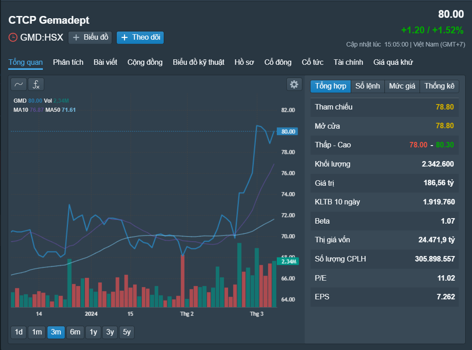Click the 80.00 current price axis label
The width and height of the screenshot is (472, 350).
(x=288, y=131)
